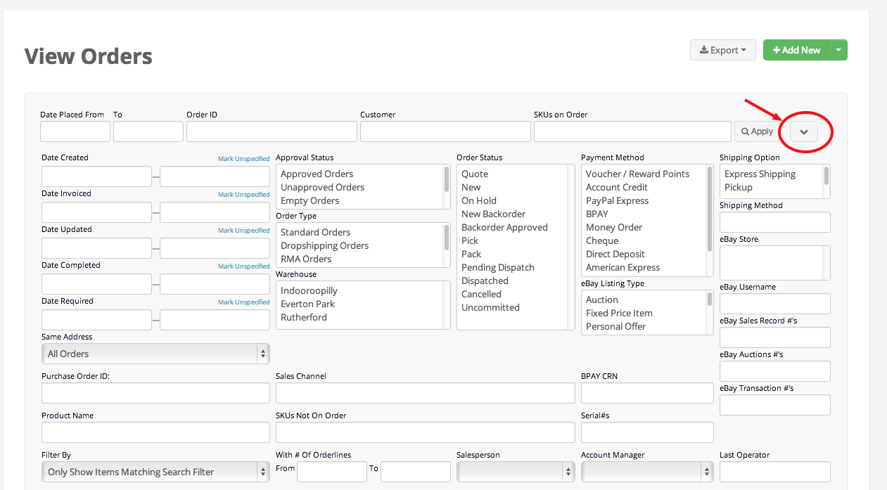The image size is (887, 490).
Task: Select Backorder Approved order status
Action: [x=504, y=227]
